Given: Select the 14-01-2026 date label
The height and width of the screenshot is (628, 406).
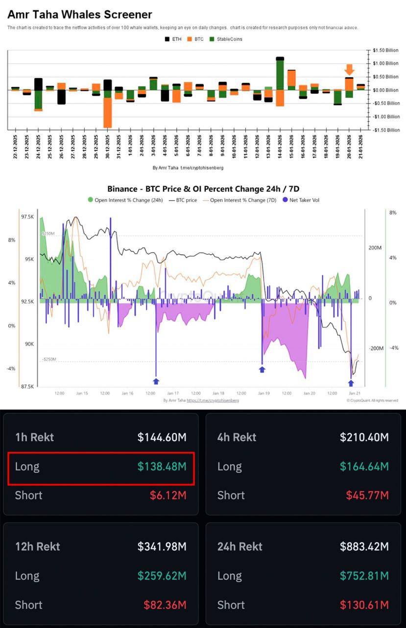Looking at the screenshot, I should point(280,147).
